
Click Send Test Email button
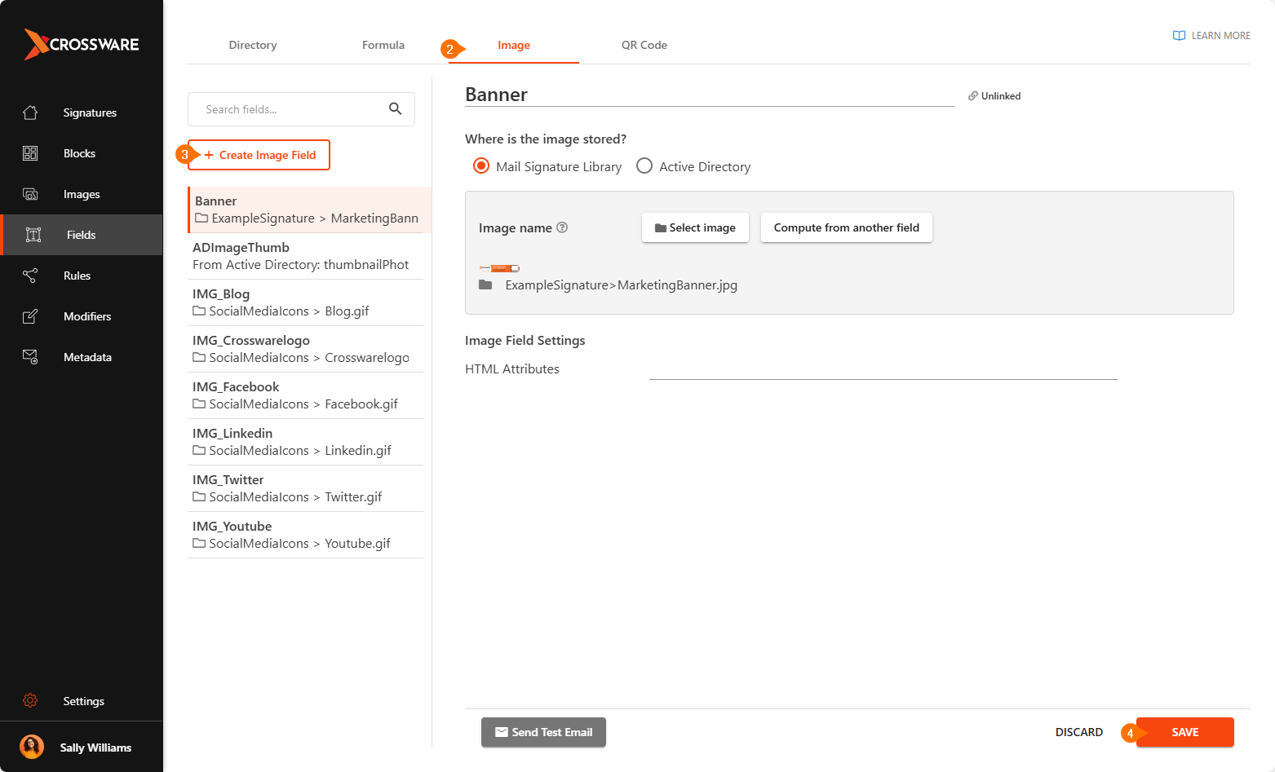(543, 732)
